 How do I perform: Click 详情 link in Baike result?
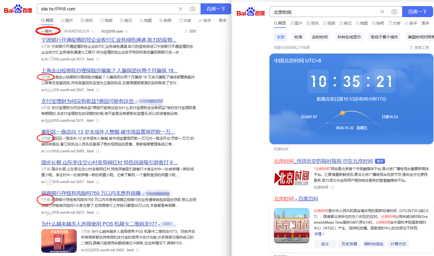[319, 234]
